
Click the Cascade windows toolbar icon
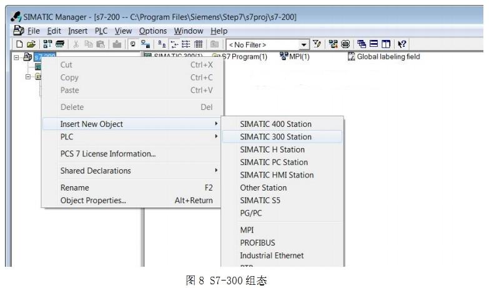point(362,44)
